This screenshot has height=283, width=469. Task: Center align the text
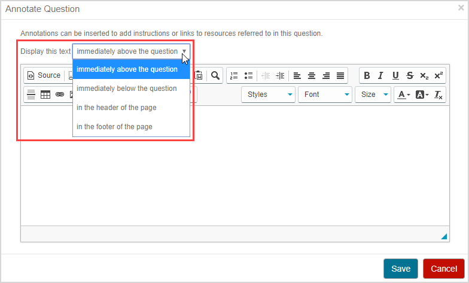(312, 75)
